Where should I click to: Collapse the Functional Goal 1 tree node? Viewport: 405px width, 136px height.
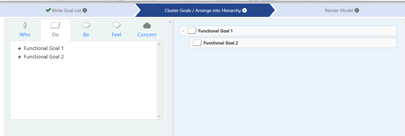[183, 31]
